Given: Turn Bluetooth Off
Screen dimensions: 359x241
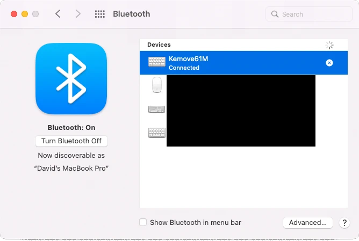Looking at the screenshot, I should [71, 141].
